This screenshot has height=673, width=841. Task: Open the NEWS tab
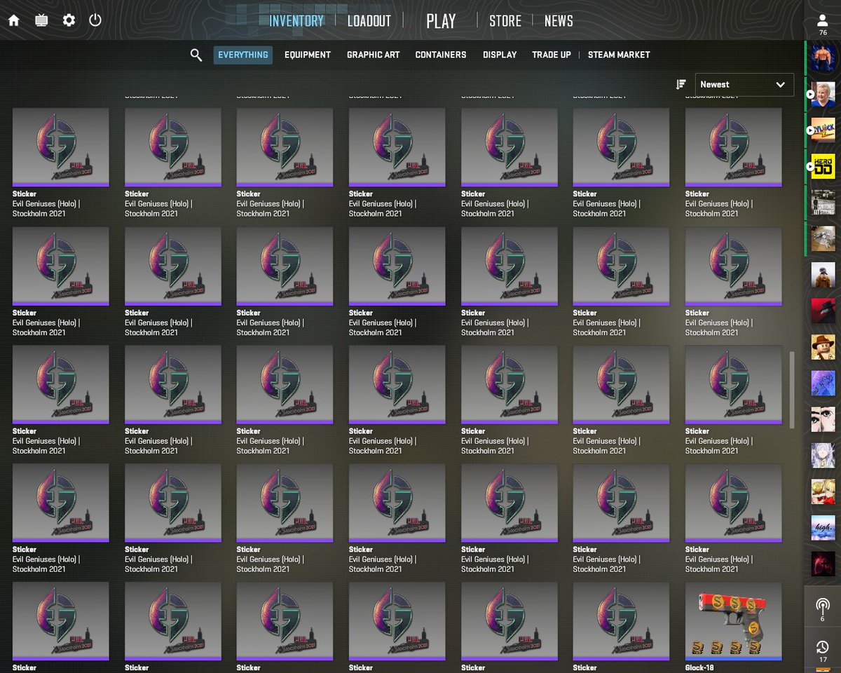(x=559, y=21)
